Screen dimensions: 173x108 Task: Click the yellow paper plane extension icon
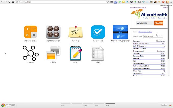tap(159, 2)
